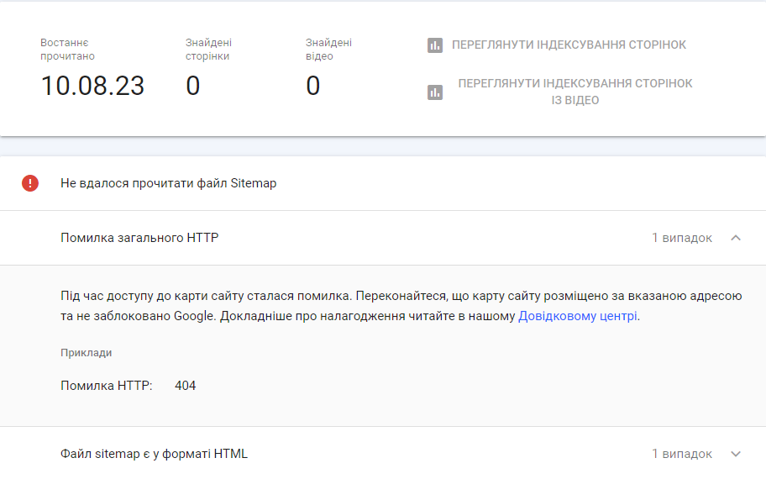Click "1 випадок" in the HTTP error row
Viewport: 766px width, 479px height.
tap(682, 238)
